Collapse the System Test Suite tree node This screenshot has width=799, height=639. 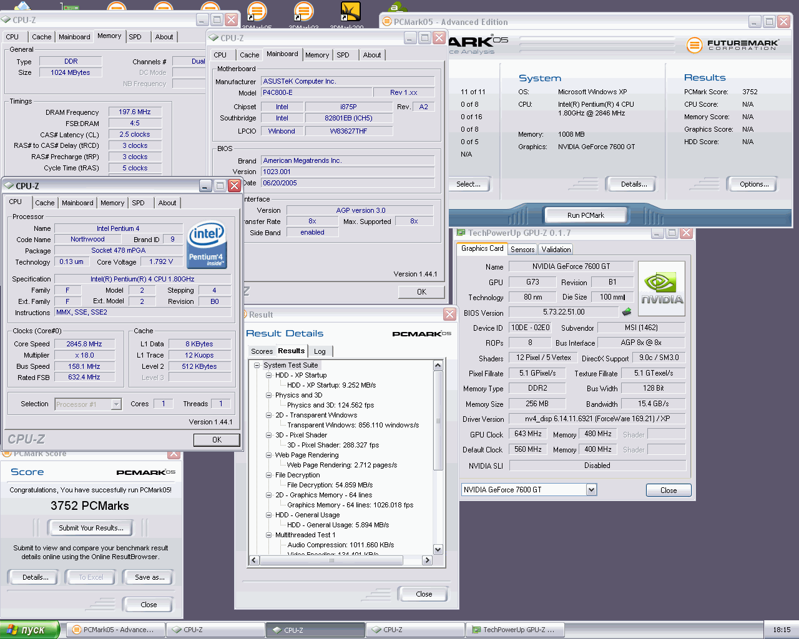[257, 365]
